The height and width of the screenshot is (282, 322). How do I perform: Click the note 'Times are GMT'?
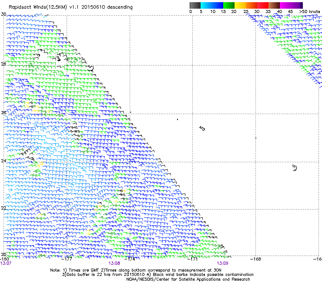pos(84,270)
